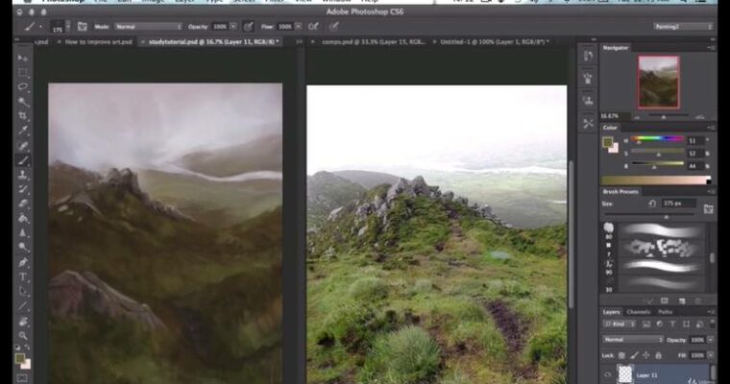Open the brush preset picker dropdown
The image size is (730, 384).
pyautogui.click(x=68, y=27)
